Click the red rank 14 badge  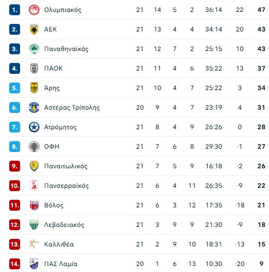[x=15, y=264]
